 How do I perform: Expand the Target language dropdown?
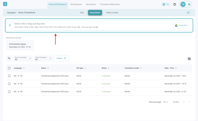click(43, 58)
